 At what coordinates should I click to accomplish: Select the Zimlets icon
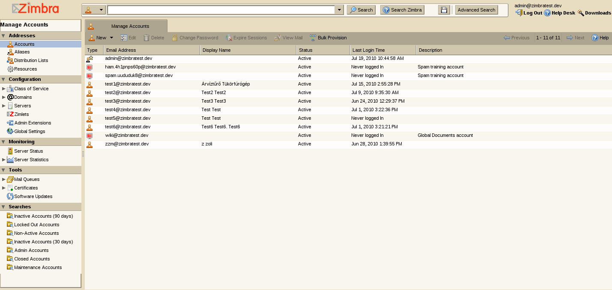tap(10, 114)
